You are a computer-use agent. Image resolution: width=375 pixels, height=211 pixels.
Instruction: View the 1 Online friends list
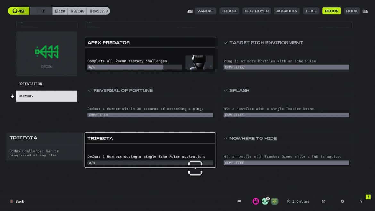[x=298, y=201]
